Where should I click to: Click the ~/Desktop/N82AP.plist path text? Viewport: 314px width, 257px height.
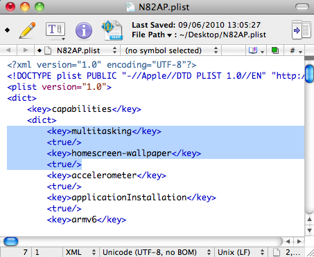click(223, 35)
